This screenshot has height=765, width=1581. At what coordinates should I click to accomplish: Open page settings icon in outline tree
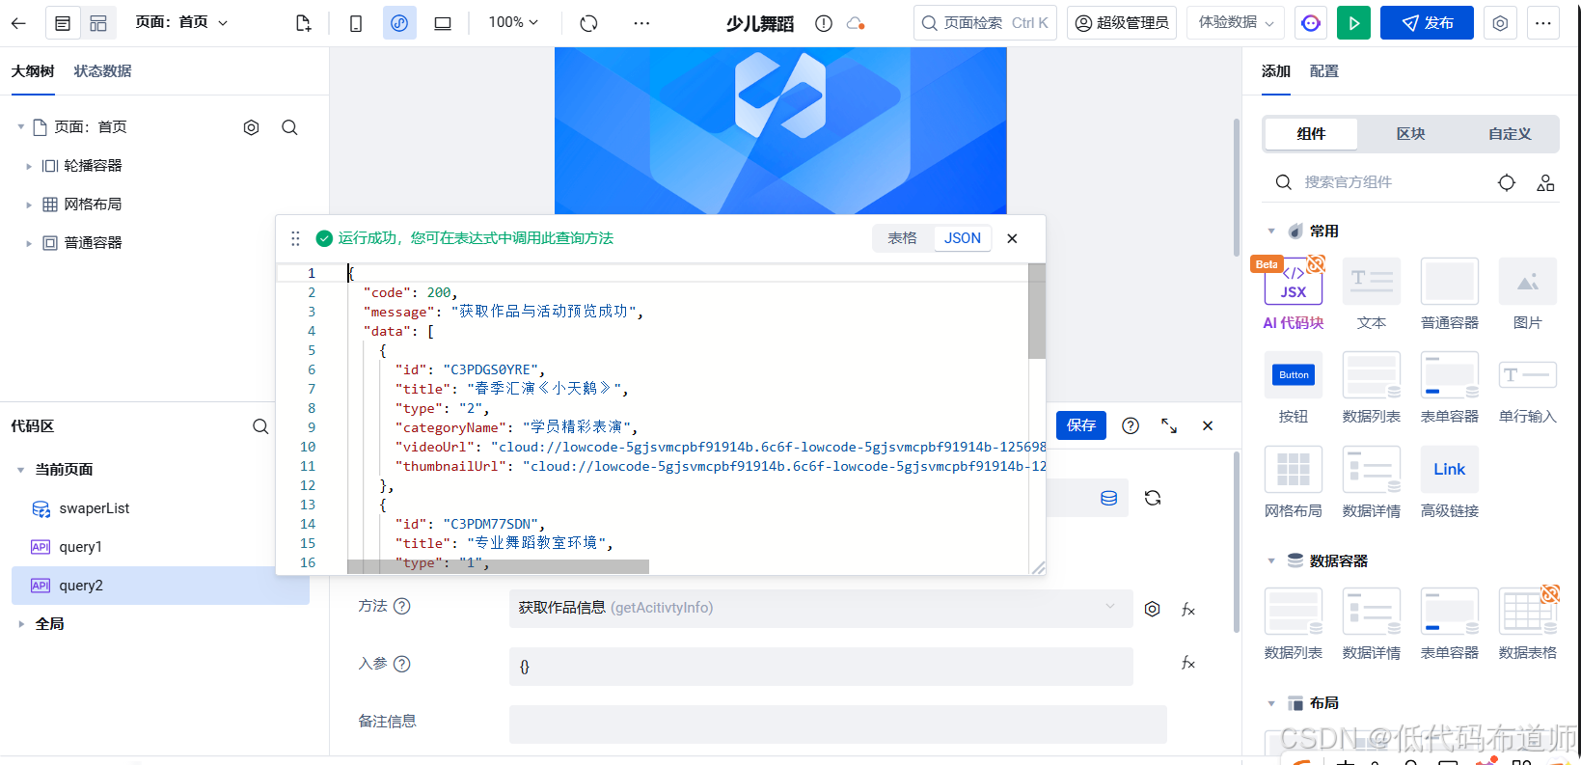click(x=252, y=127)
